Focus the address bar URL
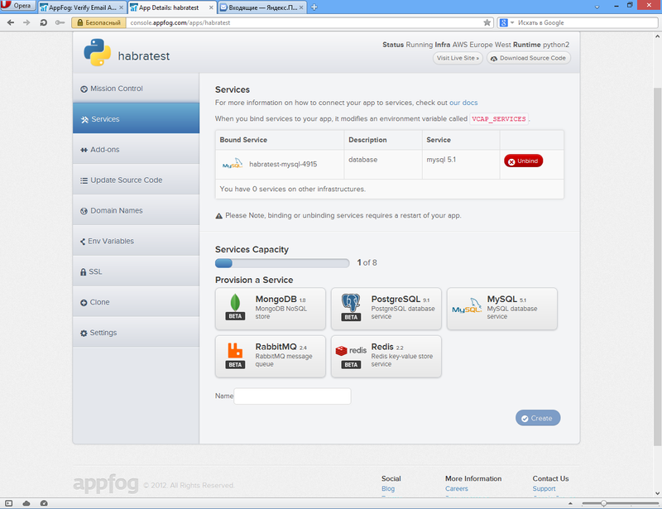Screen dimensions: 662x509 [x=304, y=23]
